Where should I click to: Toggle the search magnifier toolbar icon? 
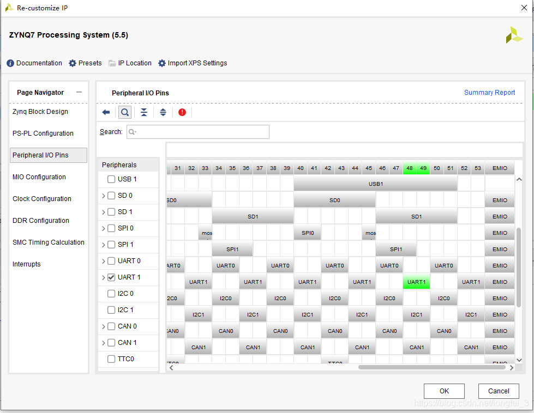point(125,112)
